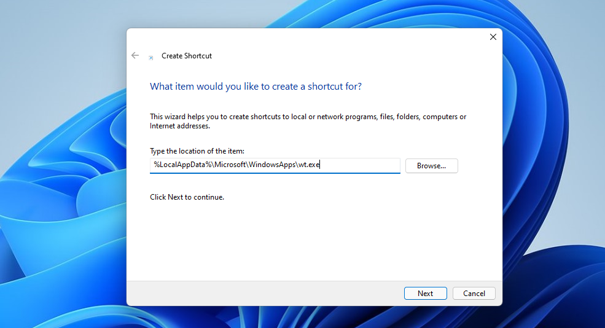The height and width of the screenshot is (328, 605).
Task: Close the Create Shortcut dialog with X
Action: tap(493, 37)
